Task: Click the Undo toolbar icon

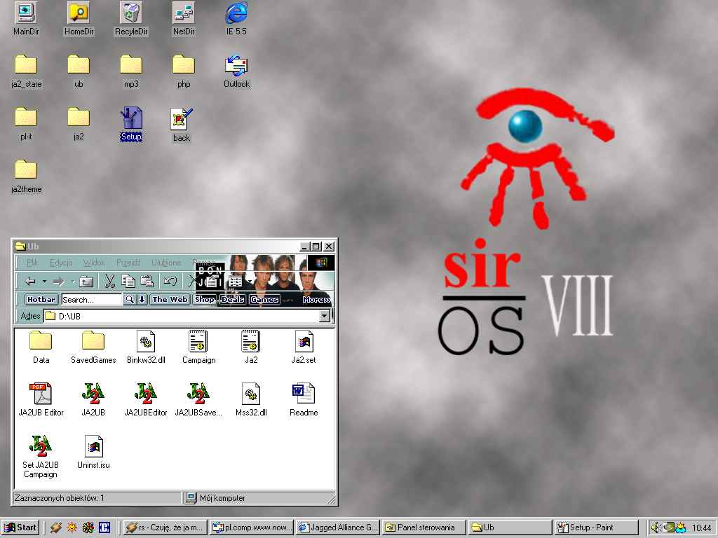Action: pyautogui.click(x=170, y=281)
